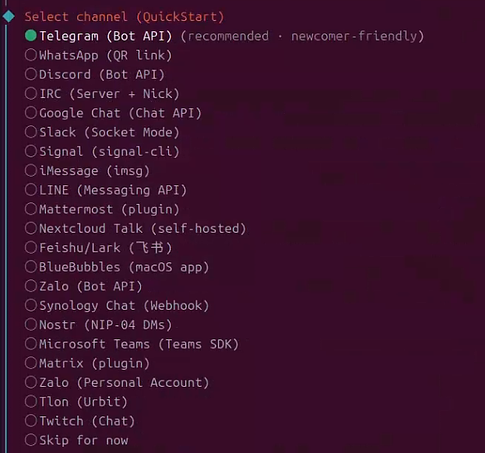Pick the Feishu/Lark channel option
Viewport: 485px width, 453px height.
pyautogui.click(x=31, y=248)
